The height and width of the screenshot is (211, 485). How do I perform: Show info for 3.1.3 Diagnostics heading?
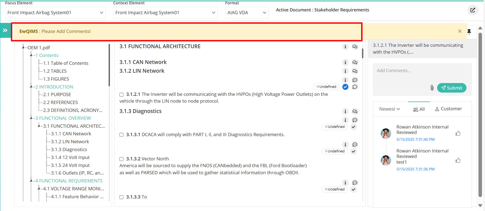[x=345, y=111]
